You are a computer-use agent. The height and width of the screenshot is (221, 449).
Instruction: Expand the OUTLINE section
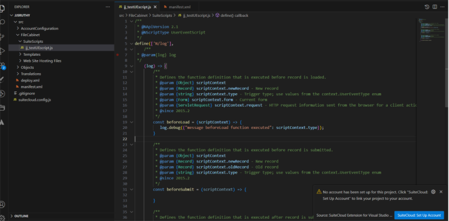[22, 216]
